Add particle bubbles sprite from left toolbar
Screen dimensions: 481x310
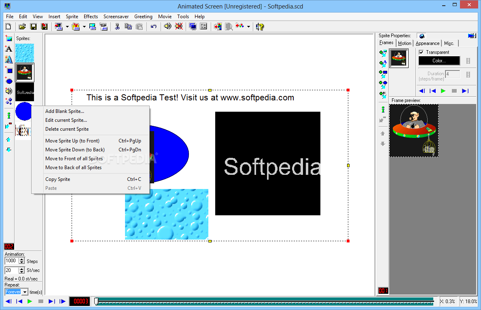coord(9,101)
